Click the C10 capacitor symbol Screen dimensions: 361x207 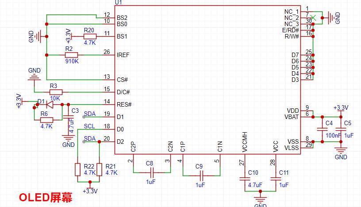tap(245, 179)
